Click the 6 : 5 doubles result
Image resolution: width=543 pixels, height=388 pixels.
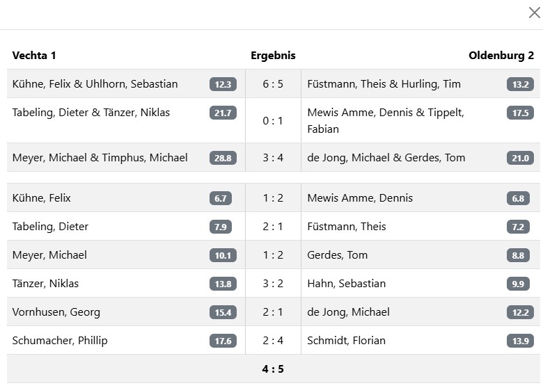(273, 84)
